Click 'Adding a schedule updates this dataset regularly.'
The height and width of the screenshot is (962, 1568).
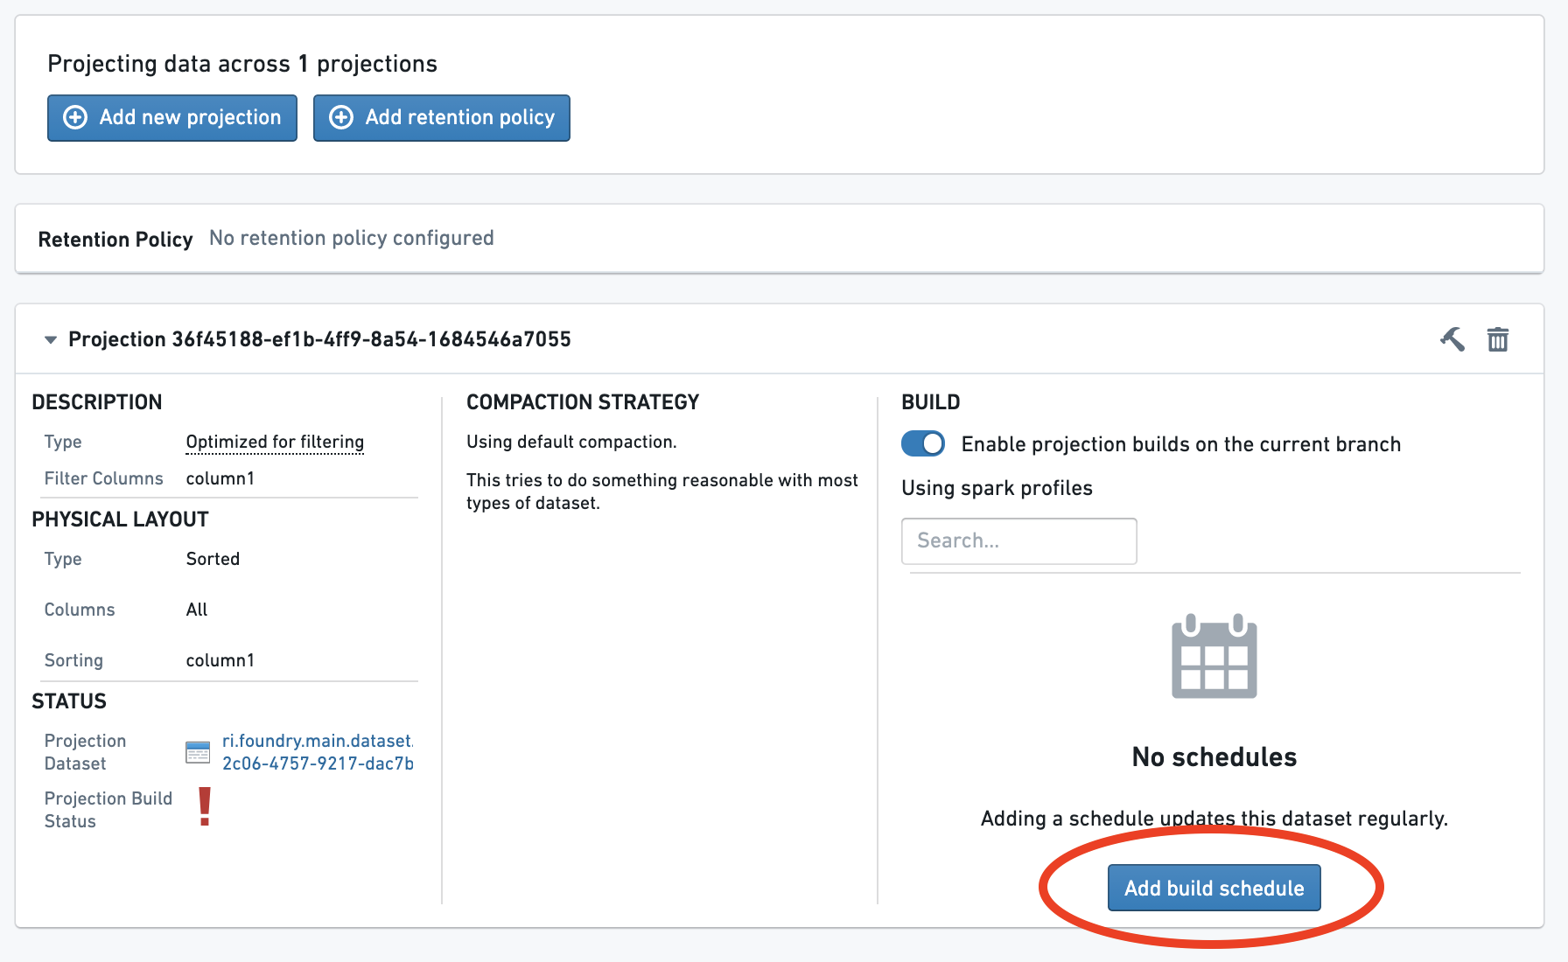[x=1214, y=819]
